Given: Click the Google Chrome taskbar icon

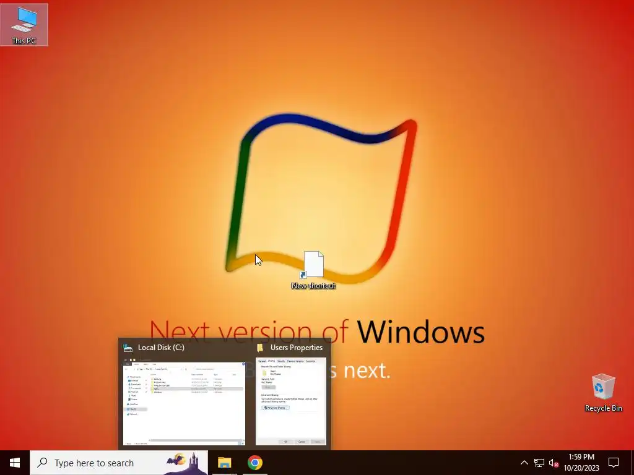Looking at the screenshot, I should click(254, 463).
